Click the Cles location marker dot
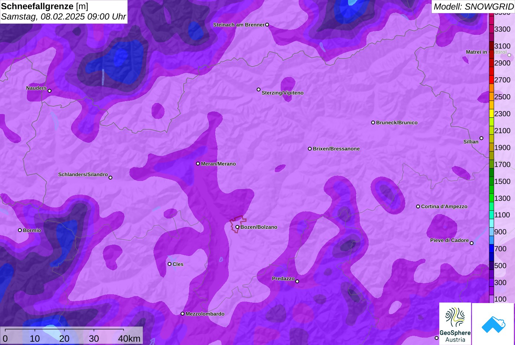Image resolution: width=515 pixels, height=345 pixels. pos(170,264)
